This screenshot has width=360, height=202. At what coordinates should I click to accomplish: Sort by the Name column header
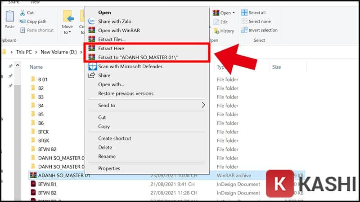click(x=36, y=67)
